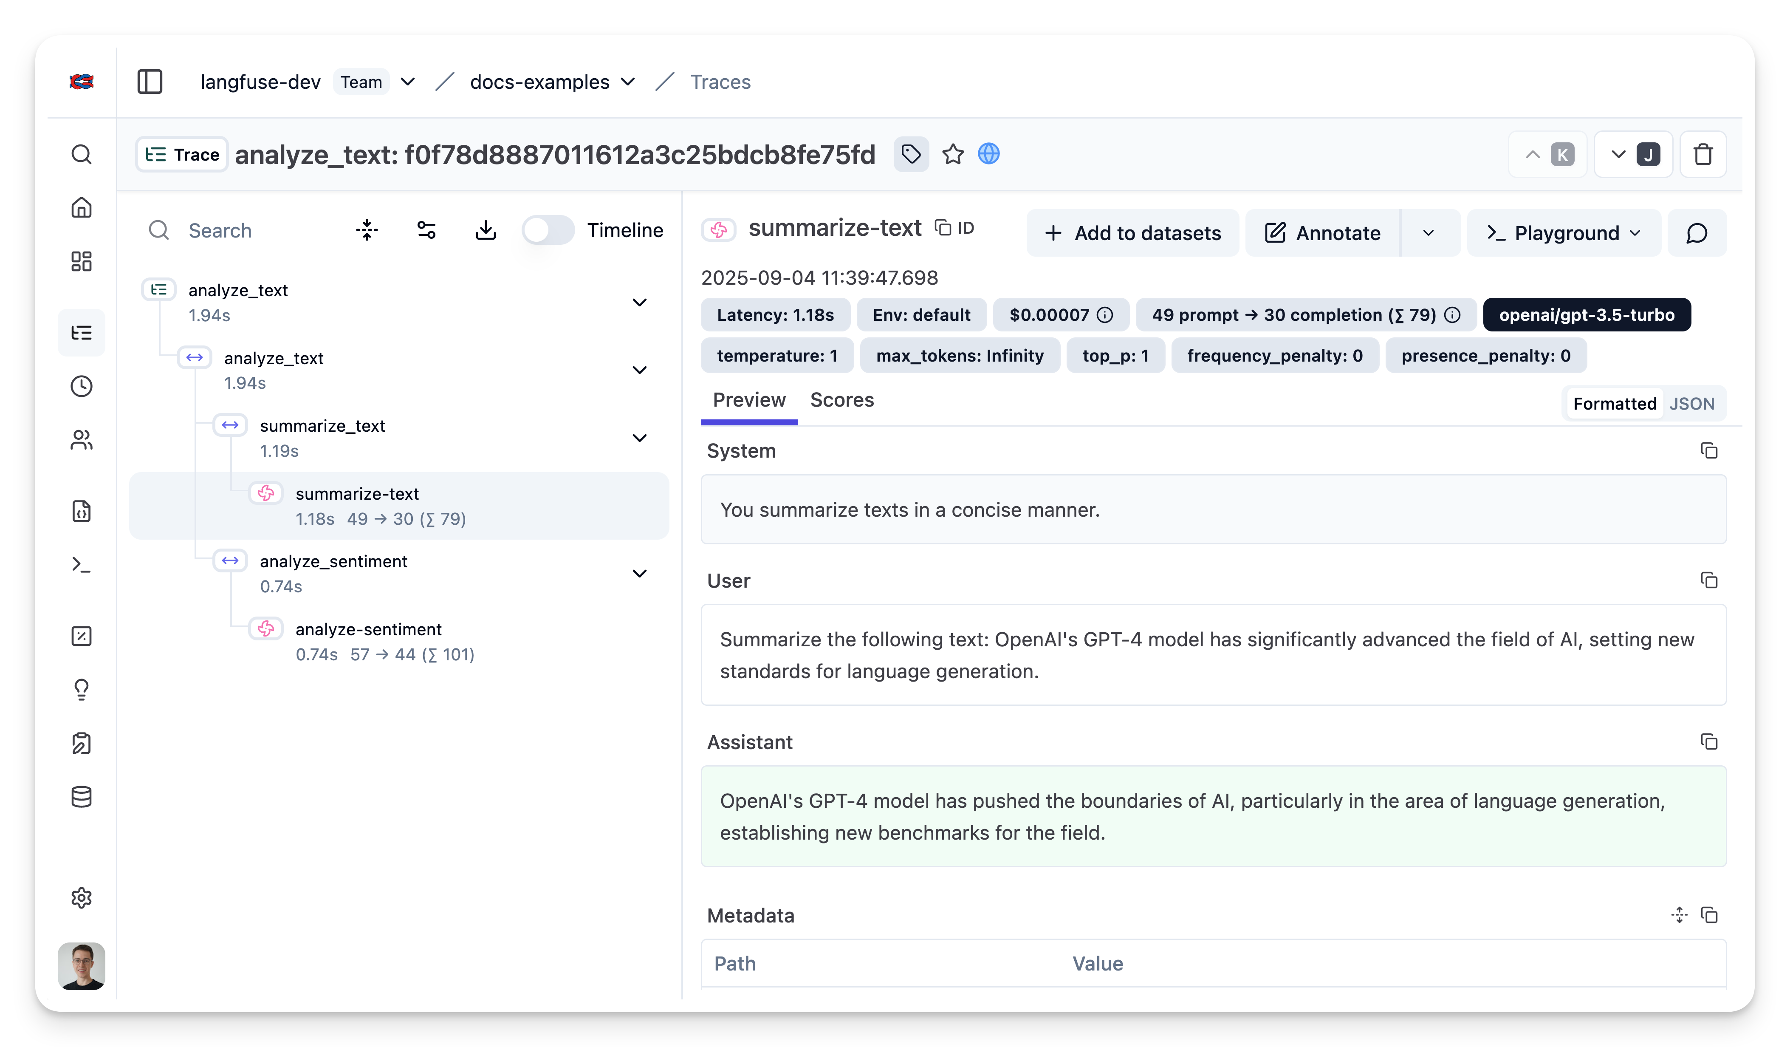
Task: Open the Playground dropdown
Action: (1564, 233)
